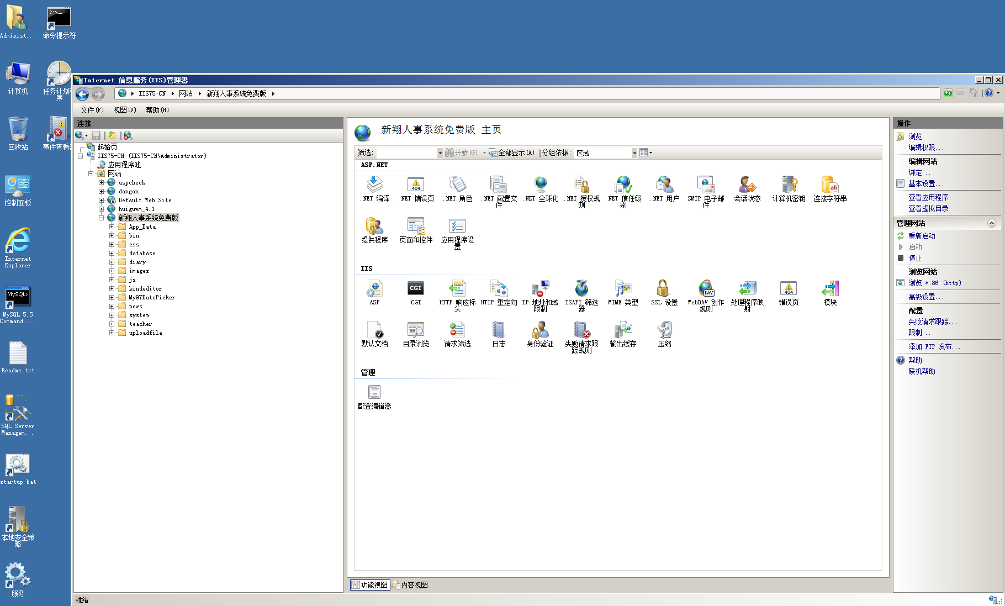This screenshot has height=606, width=1005.
Task: Expand the database folder node
Action: click(x=112, y=254)
